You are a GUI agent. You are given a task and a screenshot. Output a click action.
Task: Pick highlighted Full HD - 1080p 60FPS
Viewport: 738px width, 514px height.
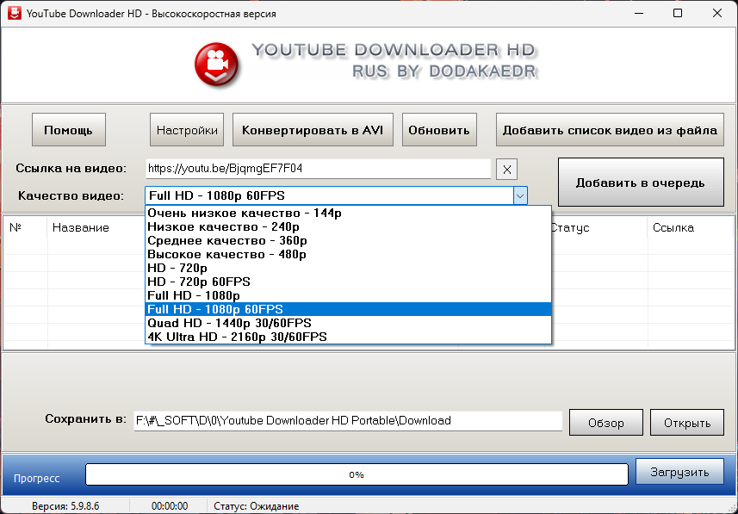(348, 309)
